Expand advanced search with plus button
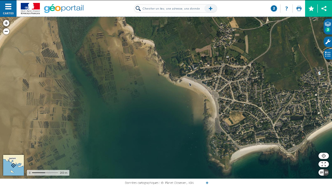332x187 pixels. (210, 9)
